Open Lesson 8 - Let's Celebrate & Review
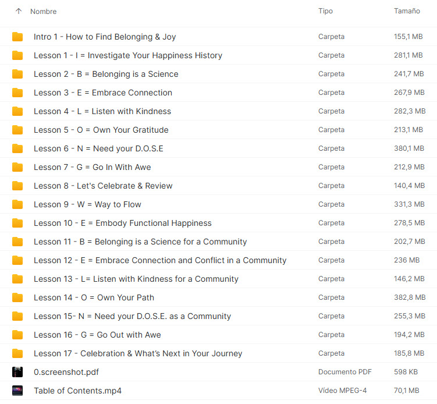This screenshot has width=437, height=404. click(103, 186)
